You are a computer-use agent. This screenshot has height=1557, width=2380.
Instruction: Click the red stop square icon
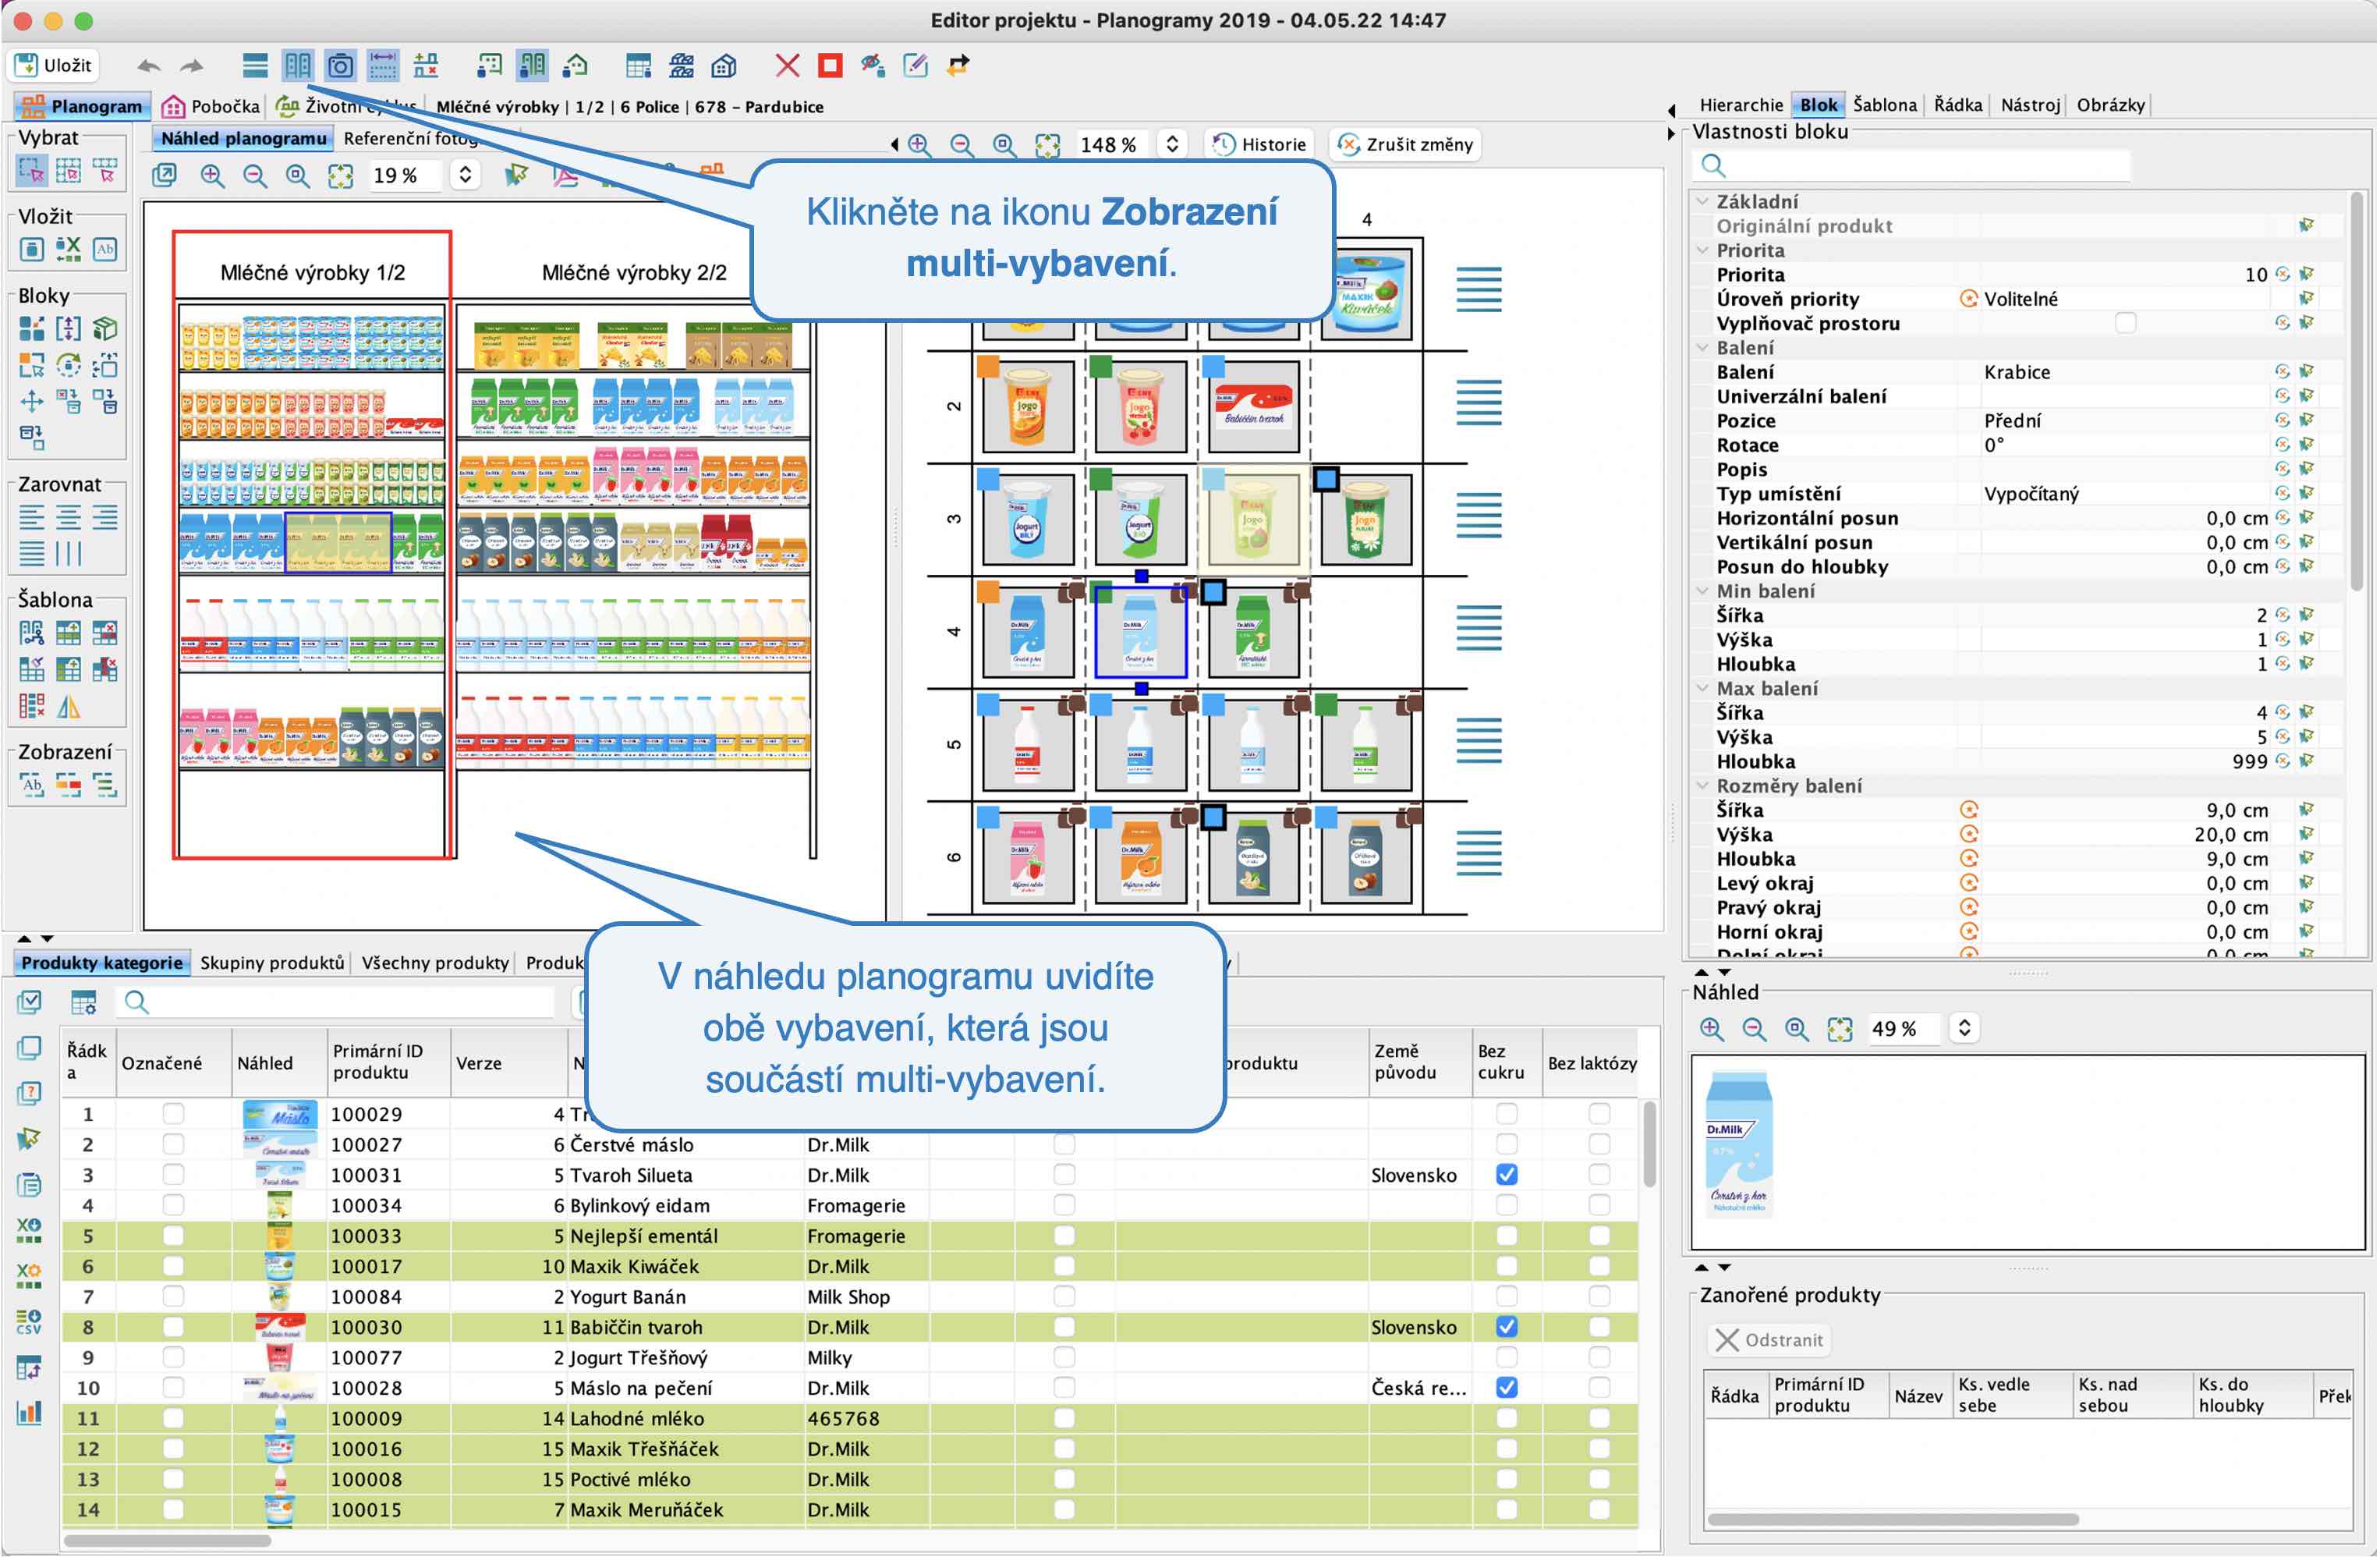[829, 66]
